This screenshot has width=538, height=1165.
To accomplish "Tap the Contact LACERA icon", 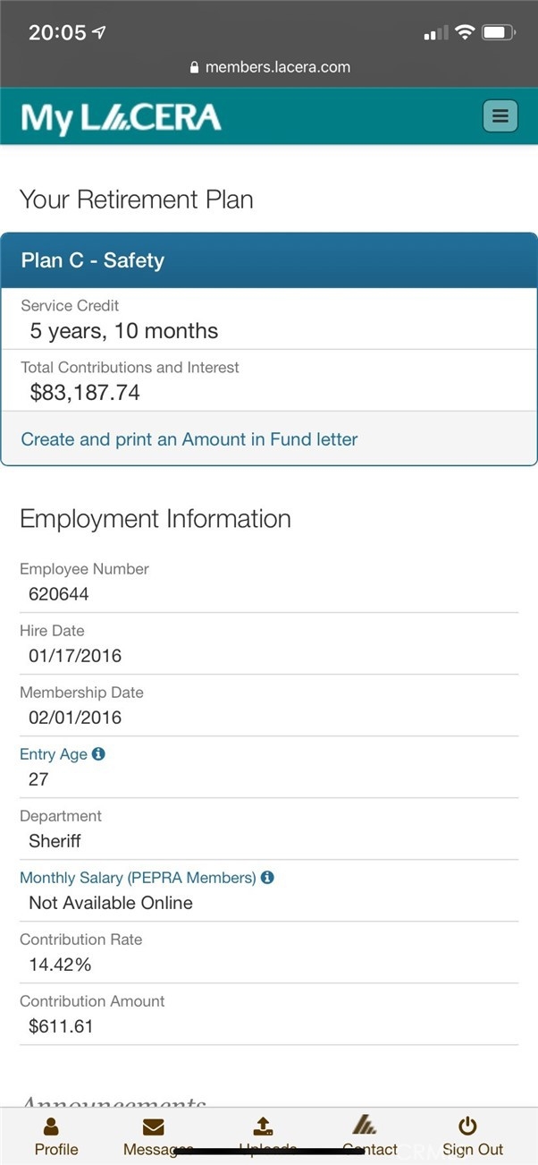I will 365,1125.
